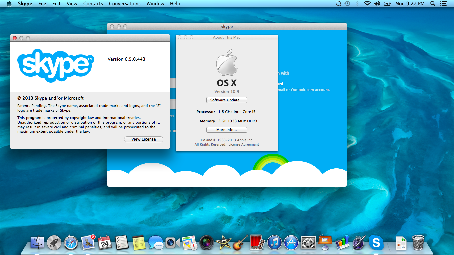
Task: Open the Contacts menu
Action: pos(93,4)
